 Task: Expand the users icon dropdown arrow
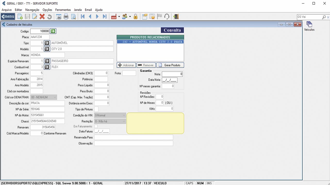[130, 17]
